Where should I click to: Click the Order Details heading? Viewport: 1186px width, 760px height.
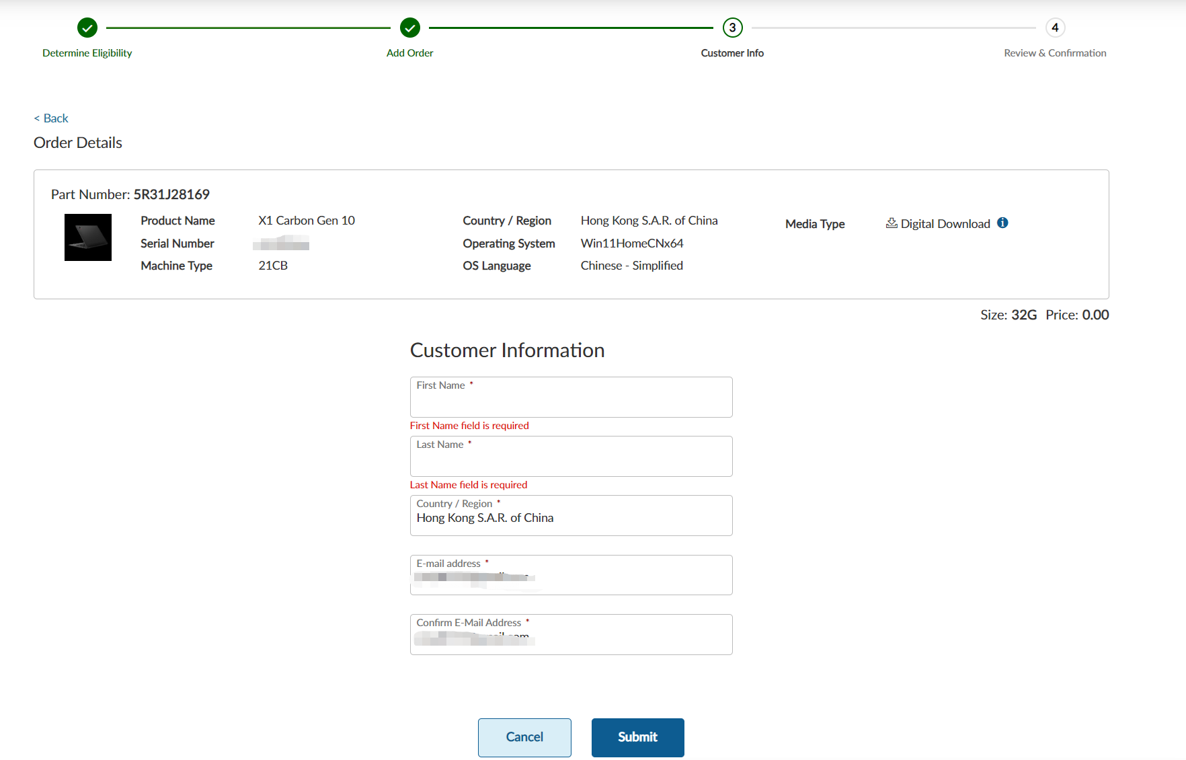click(78, 143)
